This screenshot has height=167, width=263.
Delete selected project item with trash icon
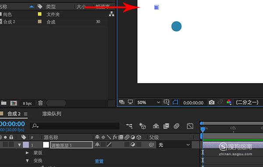(x=40, y=103)
